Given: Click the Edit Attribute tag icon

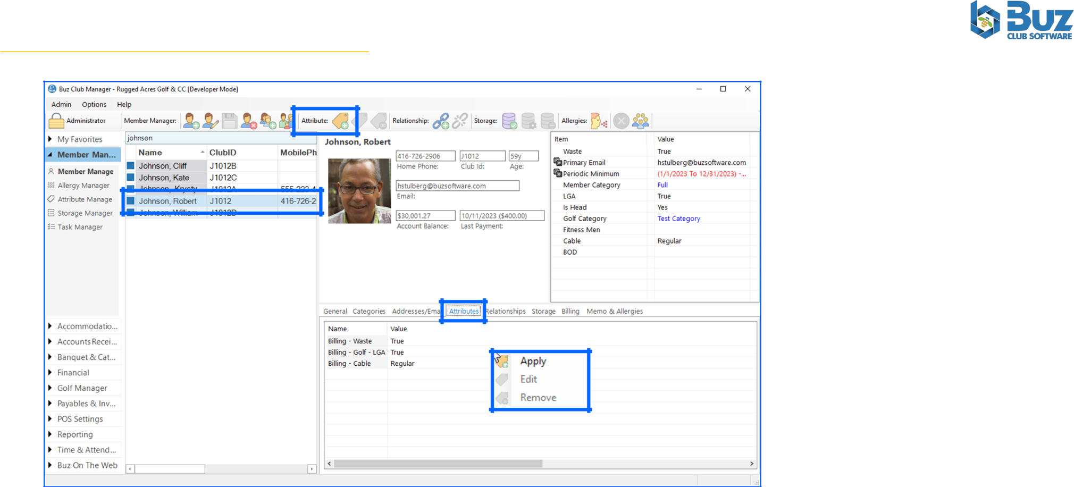Looking at the screenshot, I should coord(360,121).
